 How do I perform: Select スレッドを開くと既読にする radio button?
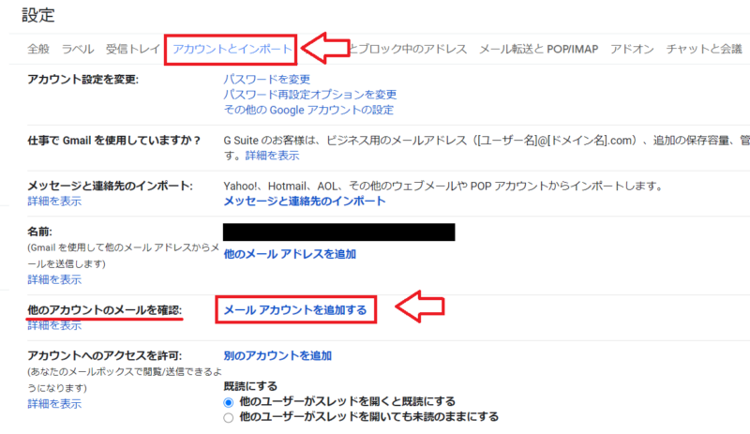(229, 402)
